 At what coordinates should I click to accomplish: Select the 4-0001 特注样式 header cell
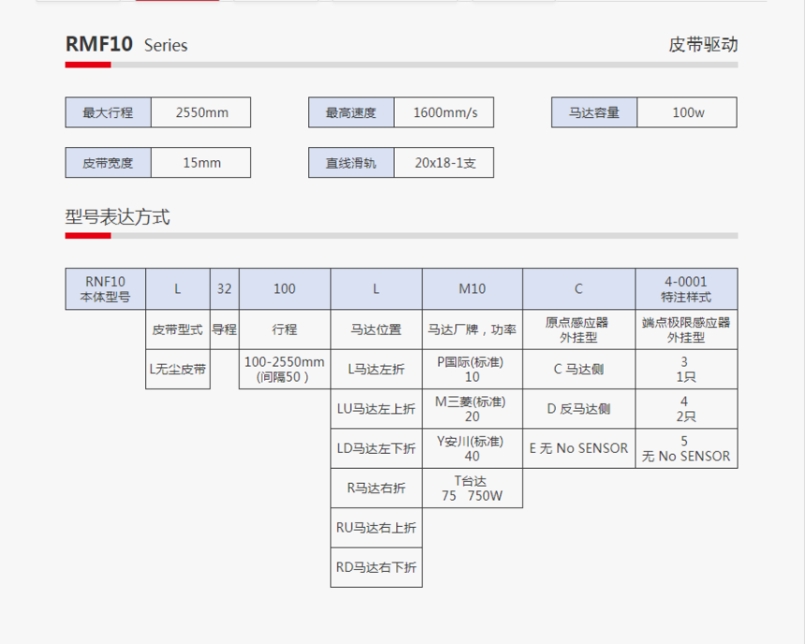pos(686,289)
